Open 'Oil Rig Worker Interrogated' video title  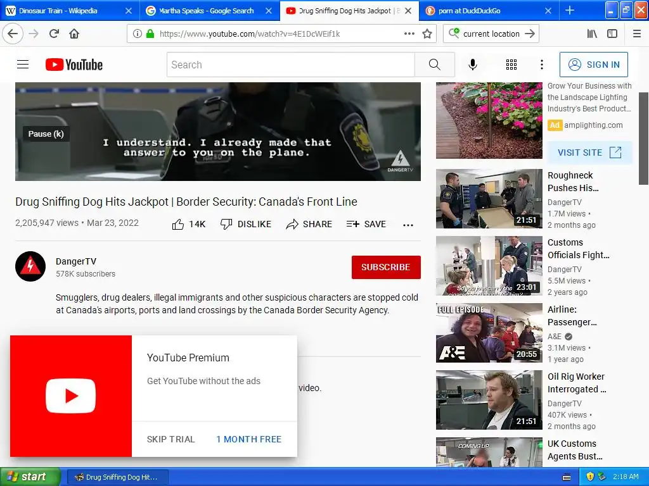coord(577,383)
